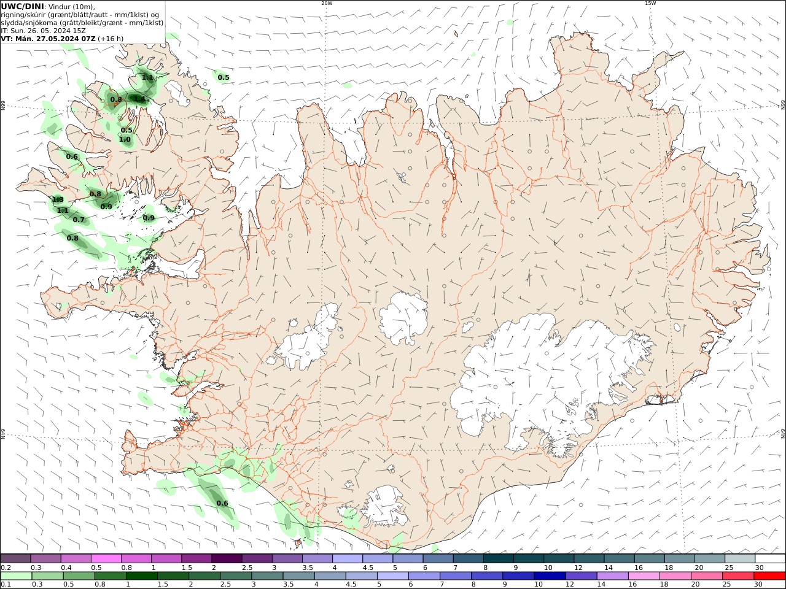Click the white last swatch of top legend row
The height and width of the screenshot is (589, 786).
tap(770, 558)
